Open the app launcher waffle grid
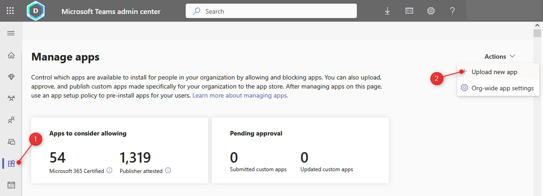This screenshot has height=196, width=543. tap(10, 11)
